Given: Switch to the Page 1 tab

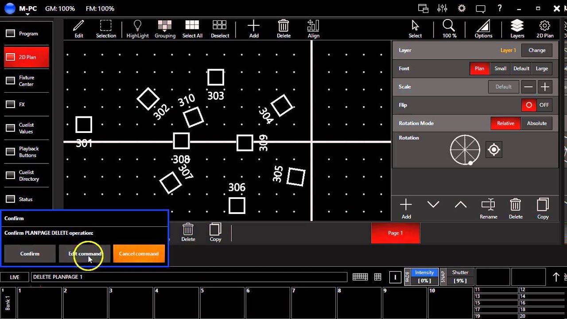Looking at the screenshot, I should (395, 233).
